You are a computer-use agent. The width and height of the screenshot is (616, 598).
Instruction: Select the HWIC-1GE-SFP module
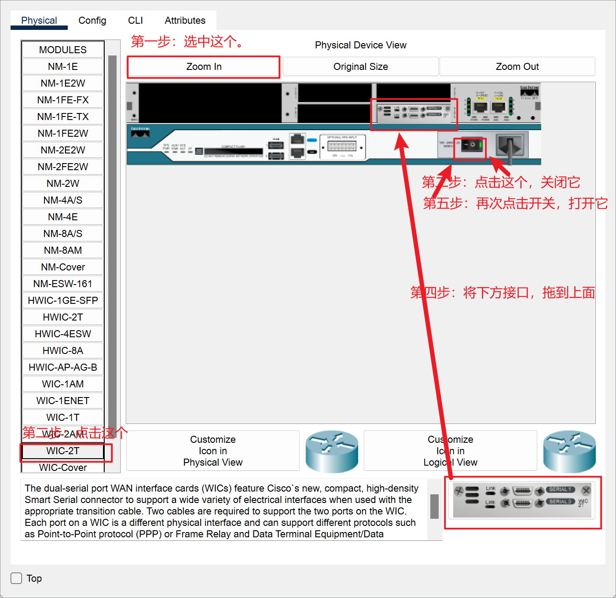(63, 300)
